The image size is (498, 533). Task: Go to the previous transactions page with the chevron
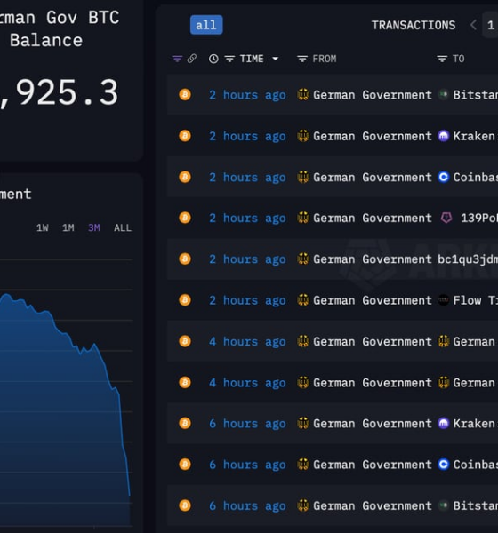[x=473, y=25]
